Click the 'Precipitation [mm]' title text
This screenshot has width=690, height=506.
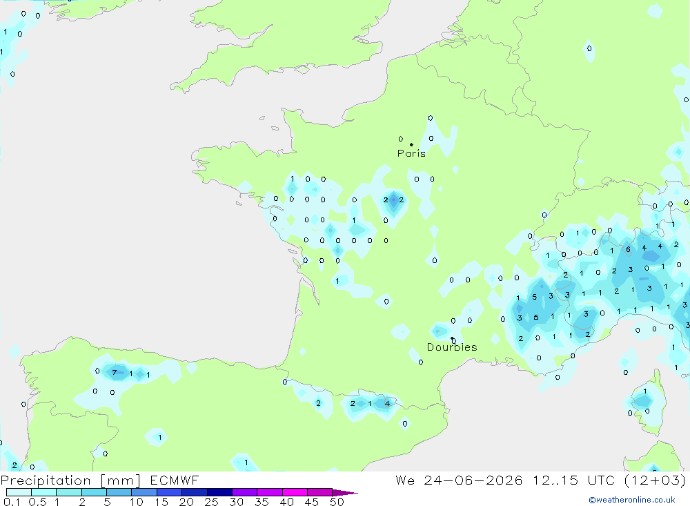pos(70,480)
